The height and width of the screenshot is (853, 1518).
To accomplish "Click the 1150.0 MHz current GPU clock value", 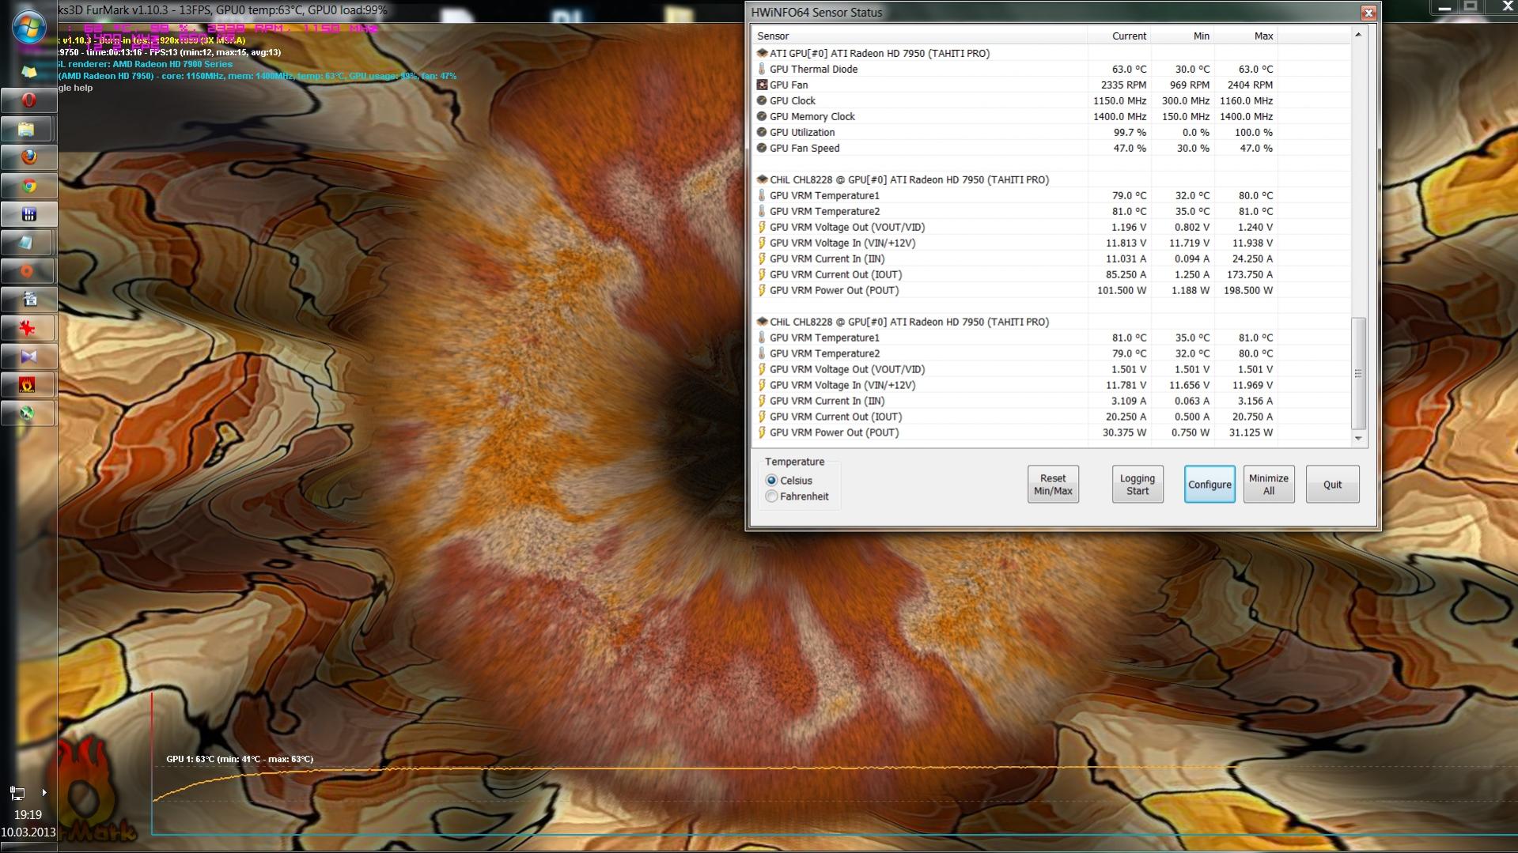I will point(1119,100).
